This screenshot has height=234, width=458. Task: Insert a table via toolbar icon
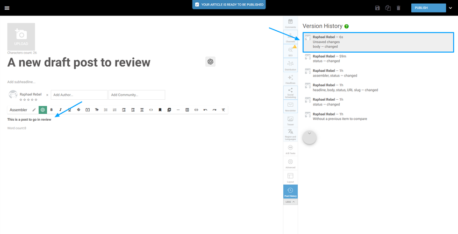click(x=187, y=110)
